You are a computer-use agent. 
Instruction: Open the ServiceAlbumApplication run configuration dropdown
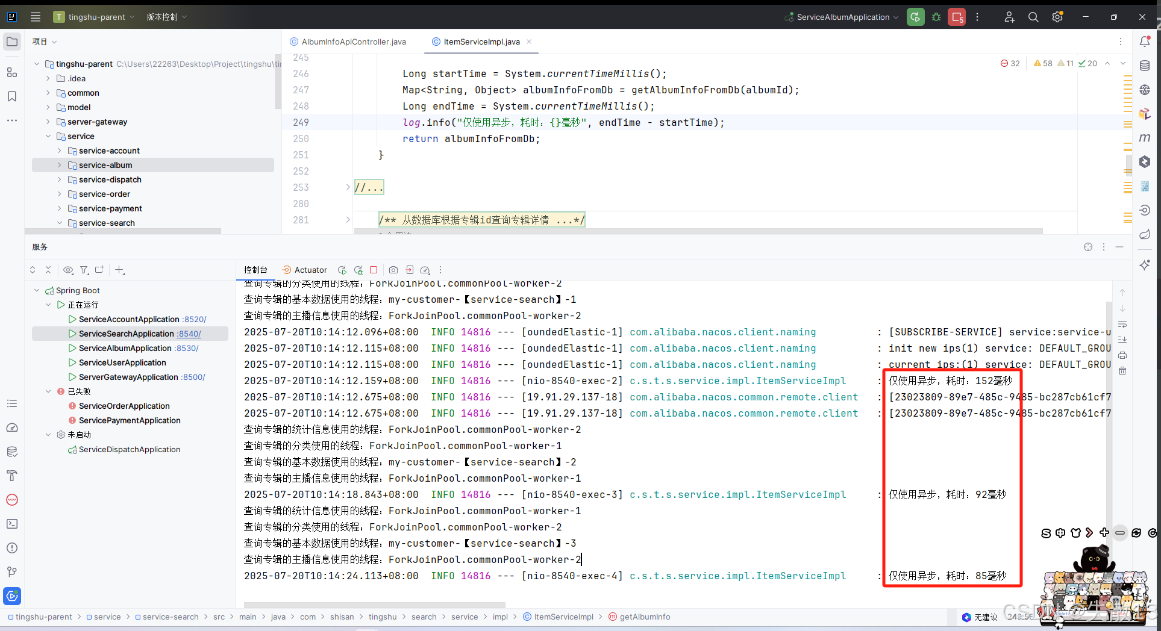pyautogui.click(x=841, y=17)
